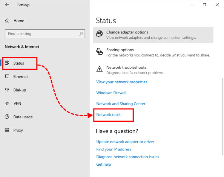Image resolution: width=224 pixels, height=177 pixels.
Task: Click Find your IP address link
Action: 113,149
